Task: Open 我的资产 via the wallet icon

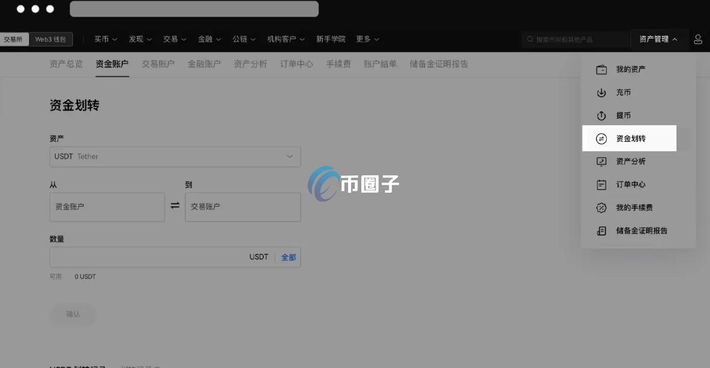Action: (601, 69)
